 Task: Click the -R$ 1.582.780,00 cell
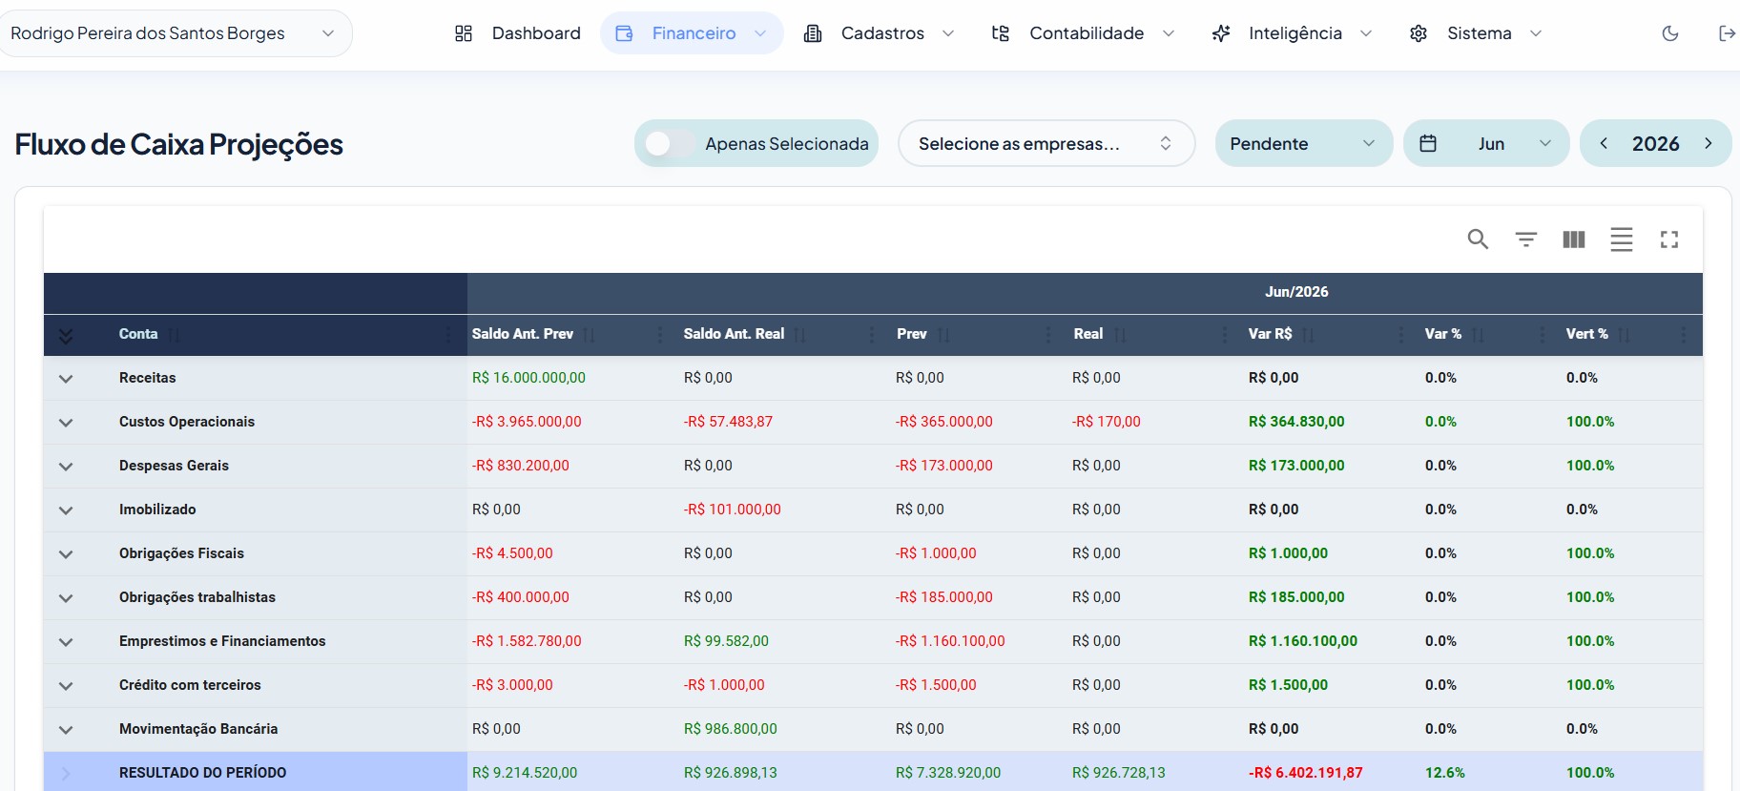coord(527,641)
